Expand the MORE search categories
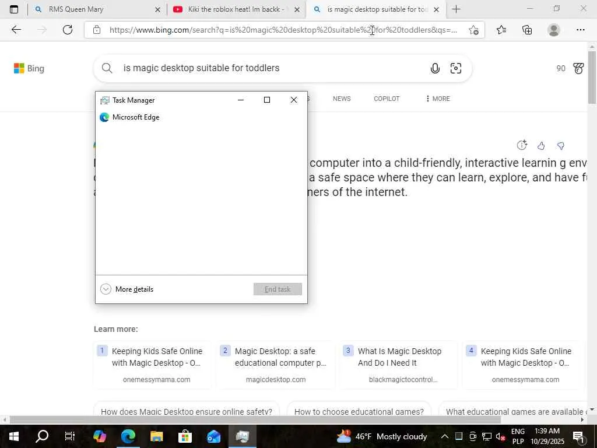Image resolution: width=597 pixels, height=448 pixels. pos(438,99)
